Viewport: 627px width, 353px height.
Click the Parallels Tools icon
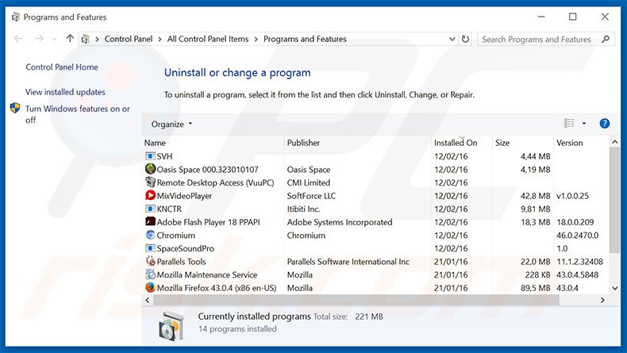pyautogui.click(x=150, y=262)
